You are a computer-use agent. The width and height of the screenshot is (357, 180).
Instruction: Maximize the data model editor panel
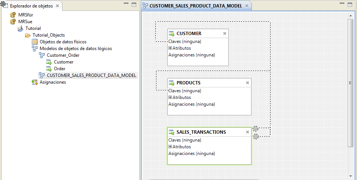point(350,4)
